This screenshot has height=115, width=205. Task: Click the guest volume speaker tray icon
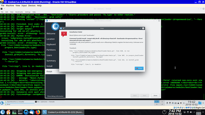coord(181,103)
